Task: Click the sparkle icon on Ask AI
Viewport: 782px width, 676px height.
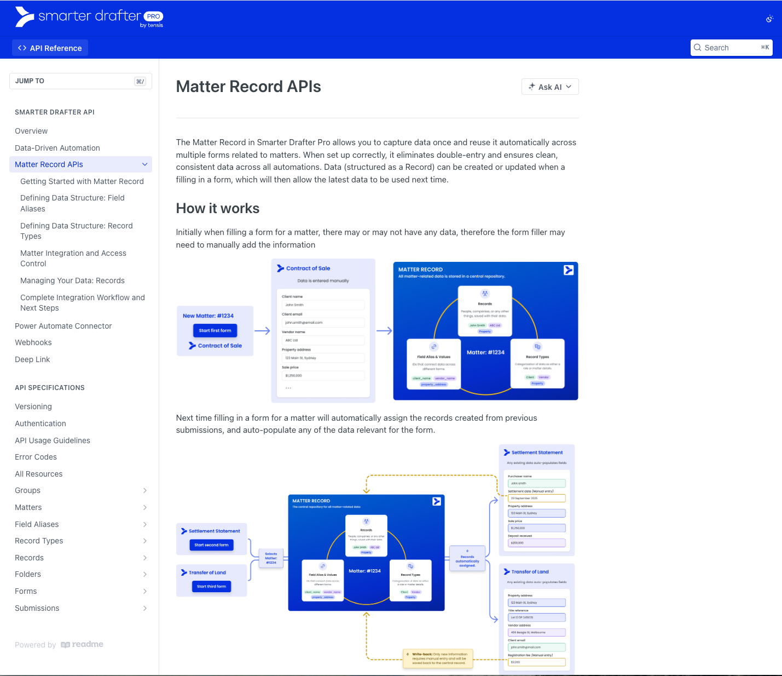Action: point(531,87)
